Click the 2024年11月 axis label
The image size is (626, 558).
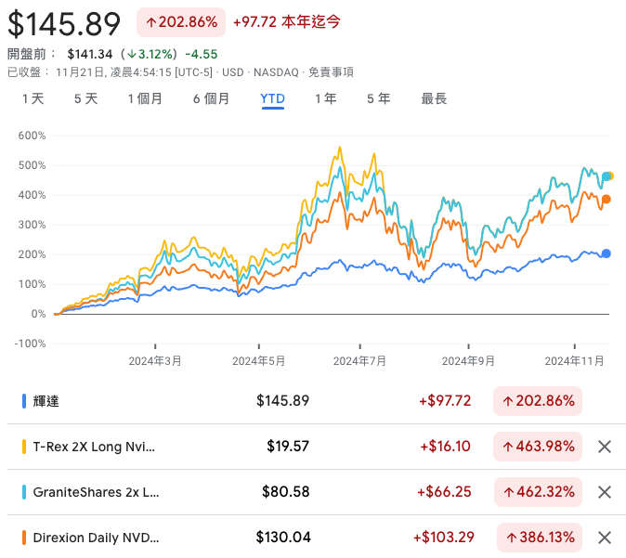click(575, 361)
